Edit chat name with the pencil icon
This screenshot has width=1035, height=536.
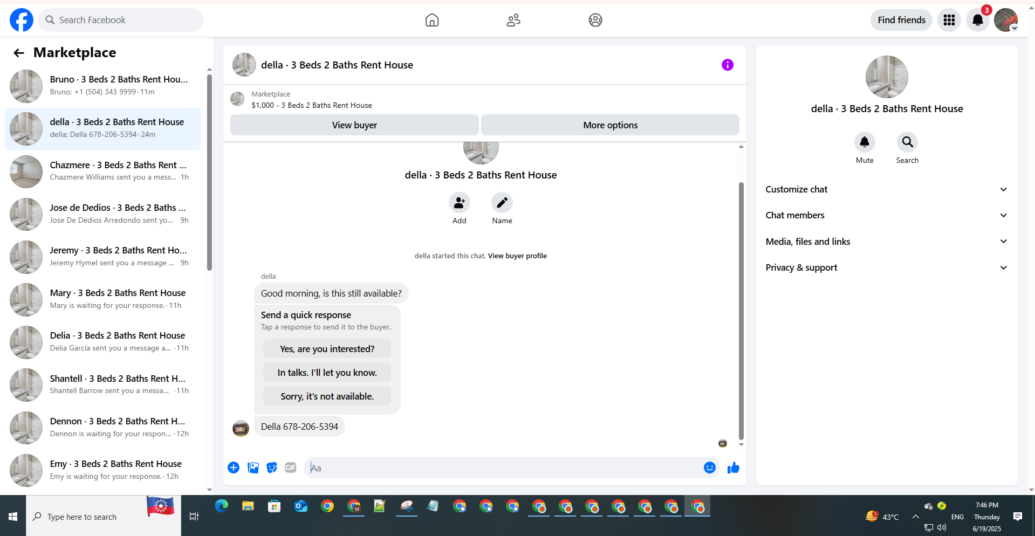point(502,203)
